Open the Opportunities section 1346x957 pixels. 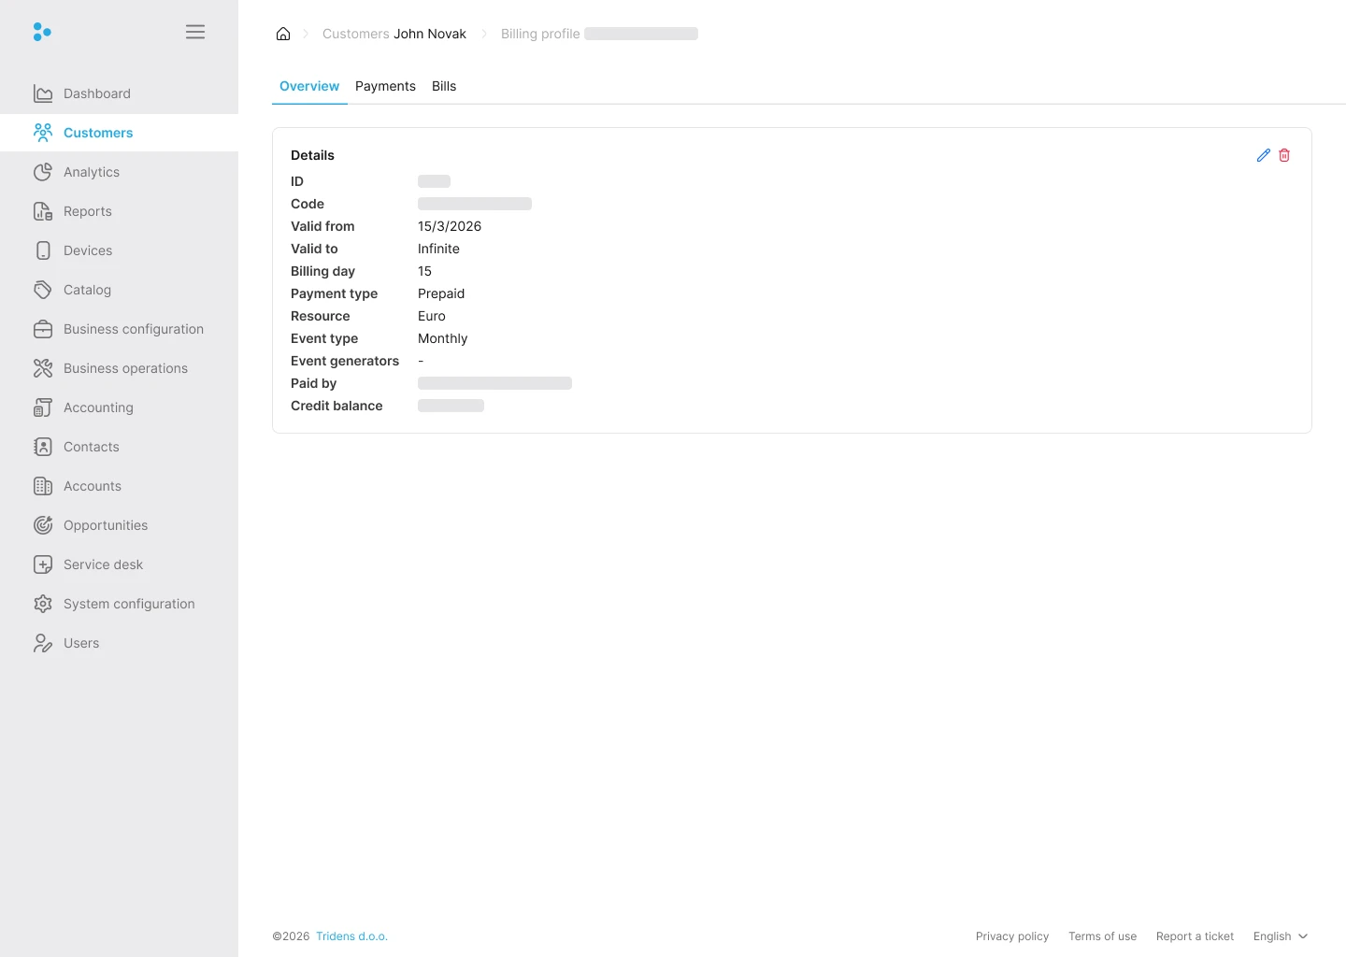tap(105, 525)
